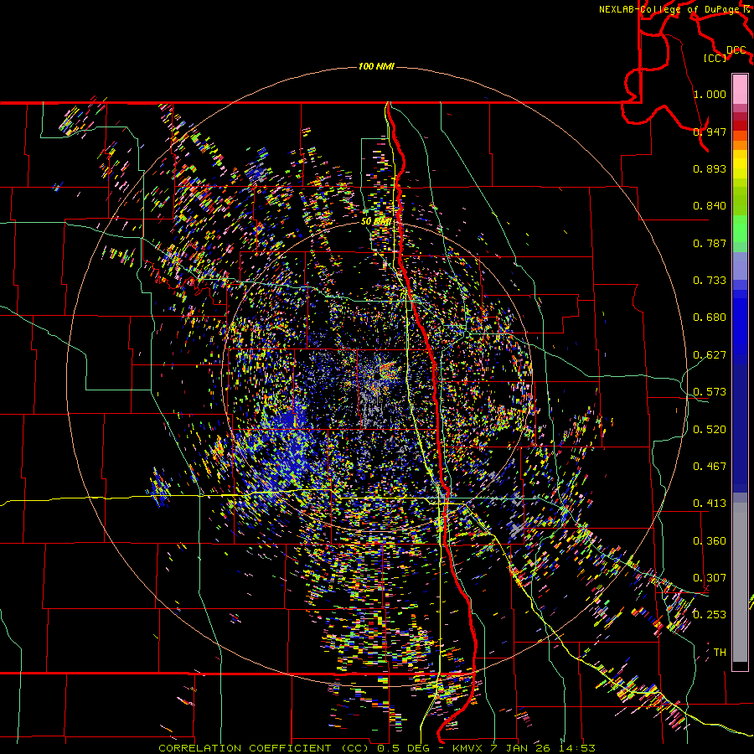
Task: Select the 0.307 scale value
Action: coord(710,577)
